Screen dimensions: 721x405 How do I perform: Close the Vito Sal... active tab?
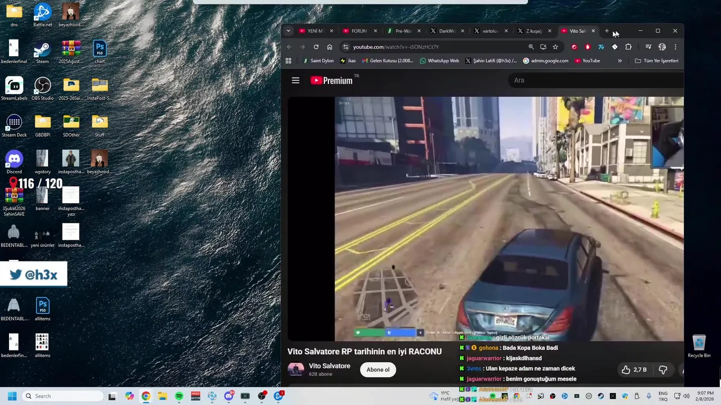(x=593, y=31)
